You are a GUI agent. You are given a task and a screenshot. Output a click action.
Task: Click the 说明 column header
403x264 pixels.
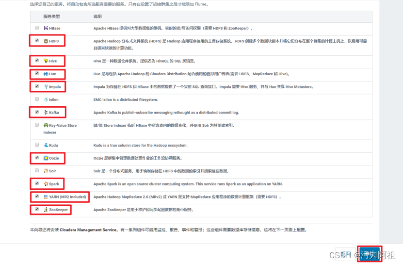(97, 16)
